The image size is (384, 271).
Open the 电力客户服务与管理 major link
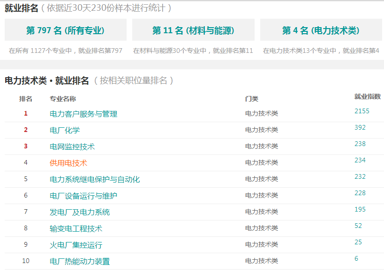(83, 114)
